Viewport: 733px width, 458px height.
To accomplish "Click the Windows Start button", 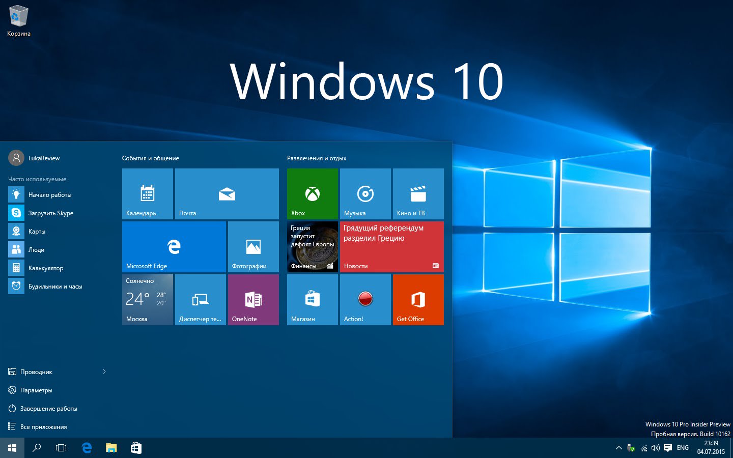I will 12,448.
